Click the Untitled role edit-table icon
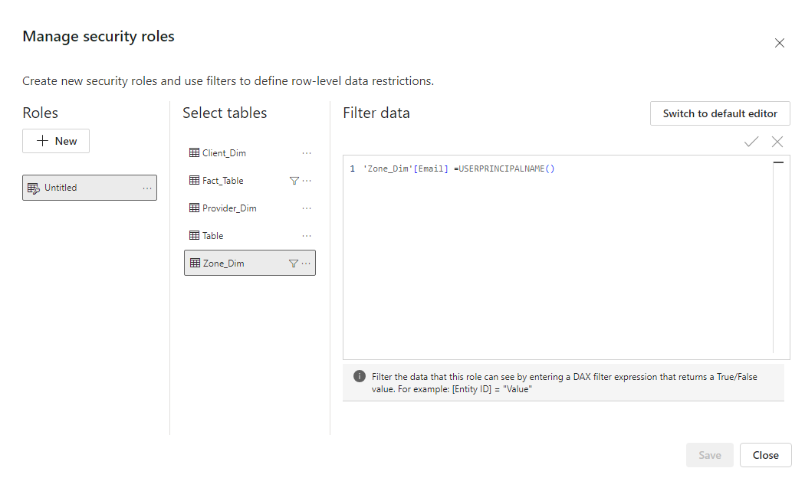805x478 pixels. (34, 188)
